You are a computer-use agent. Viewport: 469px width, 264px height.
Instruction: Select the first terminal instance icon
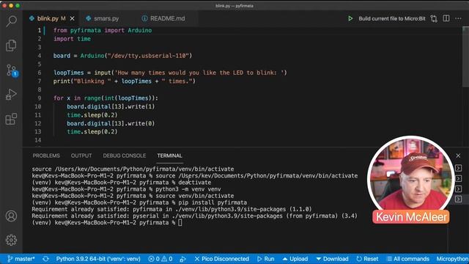point(458,168)
